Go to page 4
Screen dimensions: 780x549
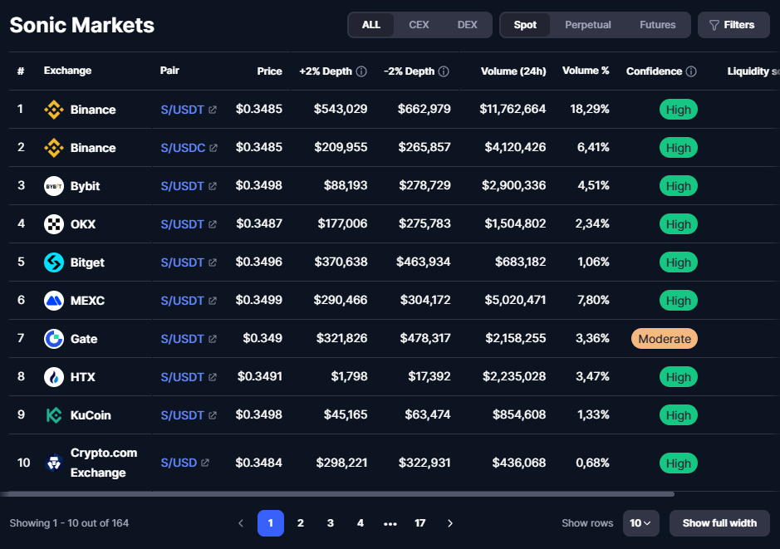[361, 523]
